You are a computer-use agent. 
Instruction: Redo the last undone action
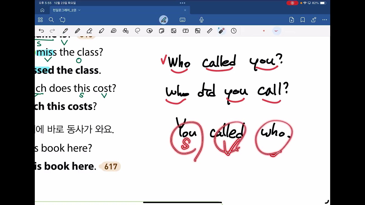click(x=52, y=31)
